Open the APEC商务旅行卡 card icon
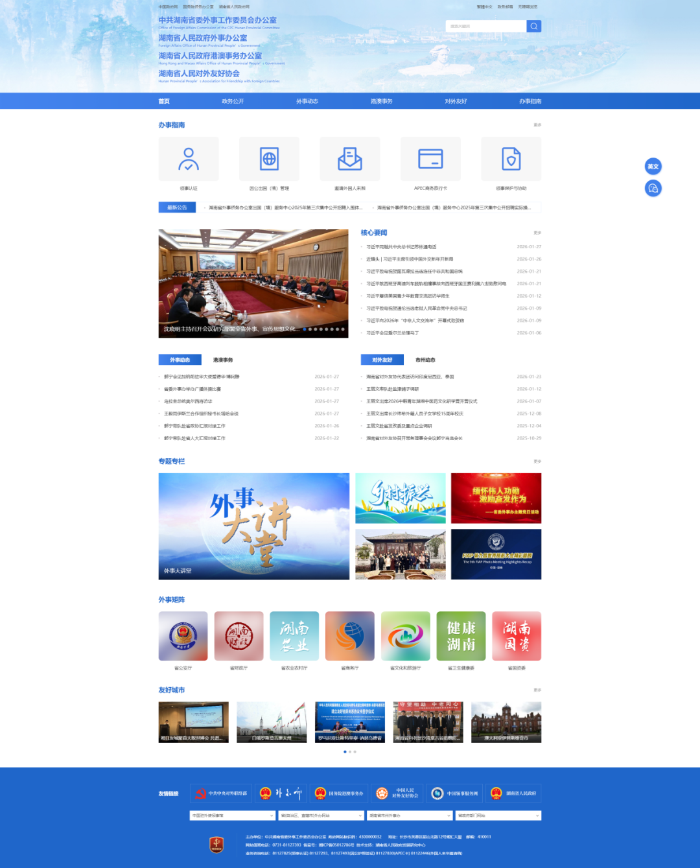This screenshot has width=700, height=868. click(430, 159)
